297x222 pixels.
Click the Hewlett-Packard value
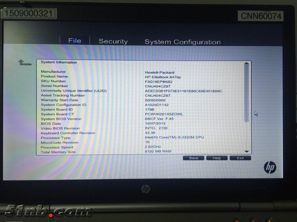(160, 73)
